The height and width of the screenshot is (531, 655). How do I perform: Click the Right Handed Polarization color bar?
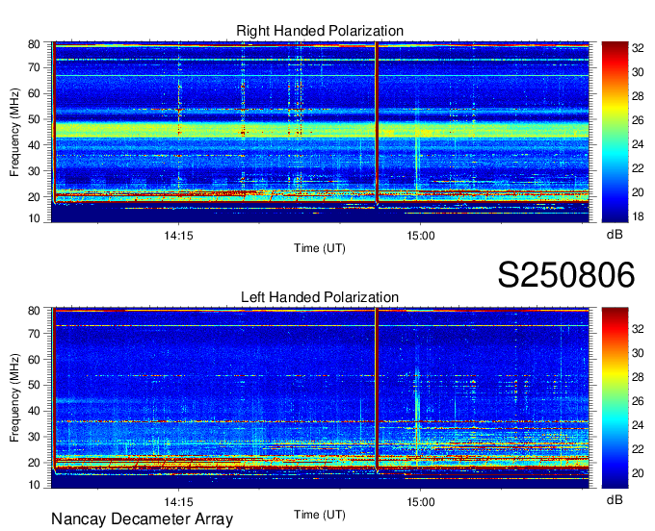615,132
